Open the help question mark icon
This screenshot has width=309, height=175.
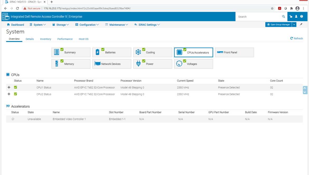302,17
